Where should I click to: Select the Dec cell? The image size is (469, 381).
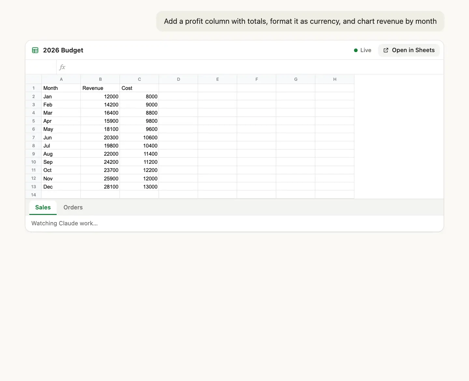click(61, 187)
